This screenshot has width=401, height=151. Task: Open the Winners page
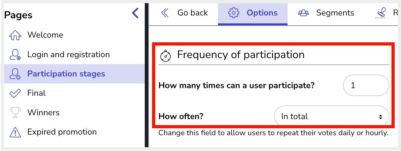(43, 112)
